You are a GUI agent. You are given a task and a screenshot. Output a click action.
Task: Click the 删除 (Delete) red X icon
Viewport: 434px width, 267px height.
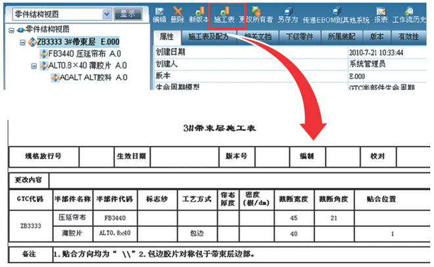coord(178,13)
